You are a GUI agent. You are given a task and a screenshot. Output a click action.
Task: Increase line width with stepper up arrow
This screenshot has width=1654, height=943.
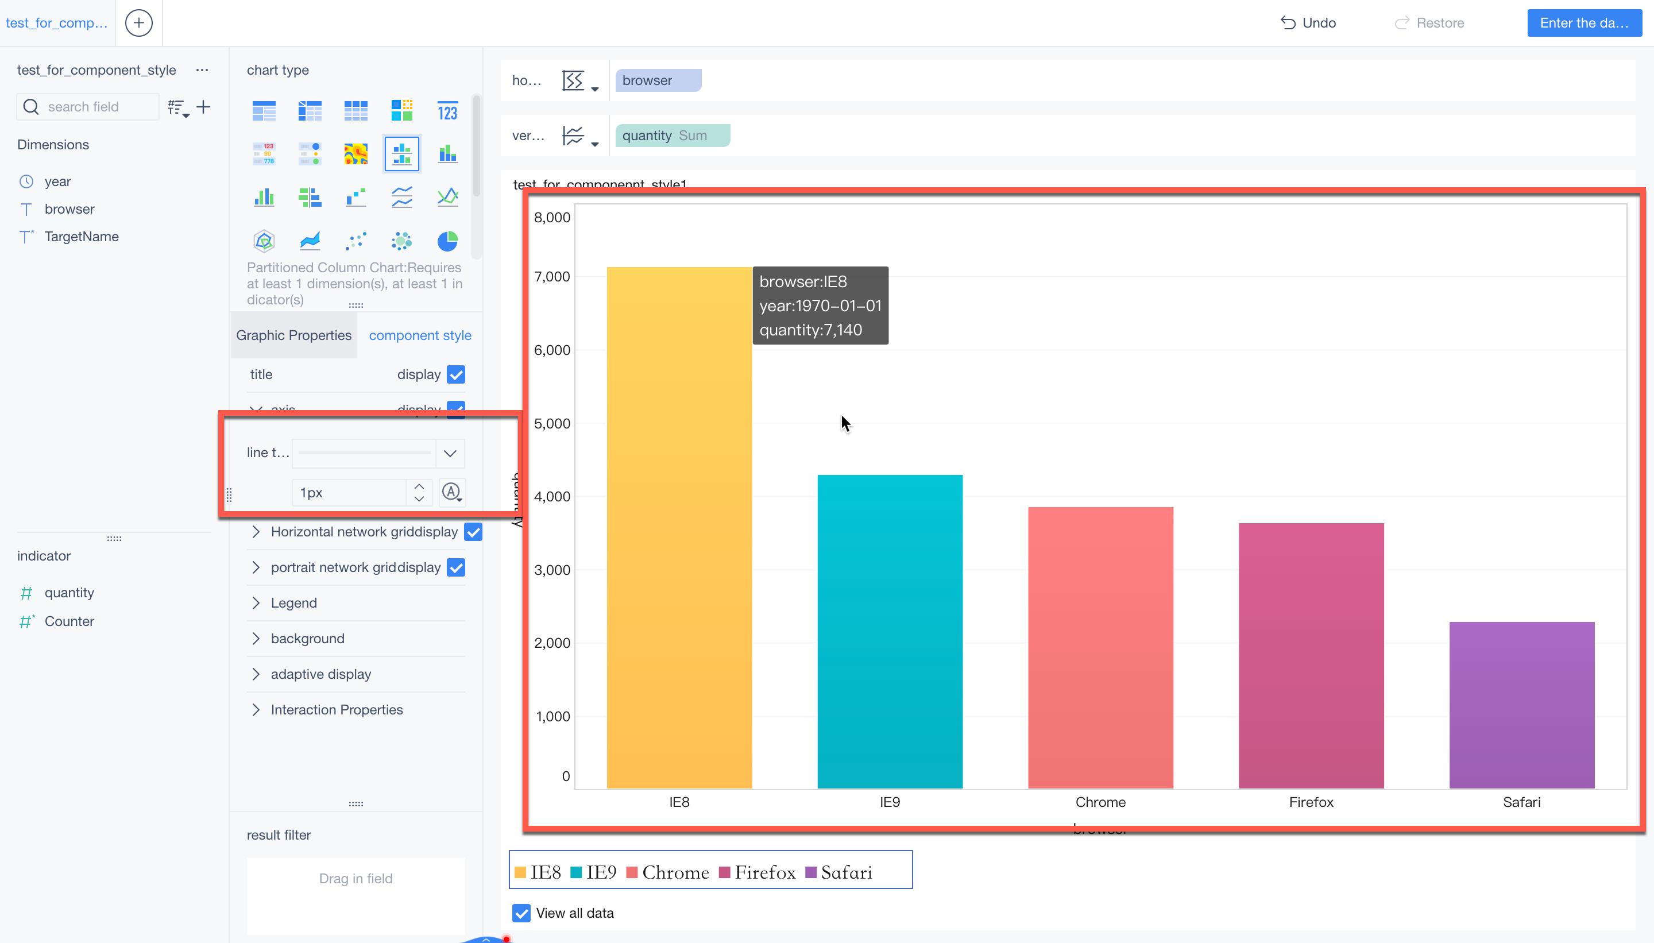(419, 486)
